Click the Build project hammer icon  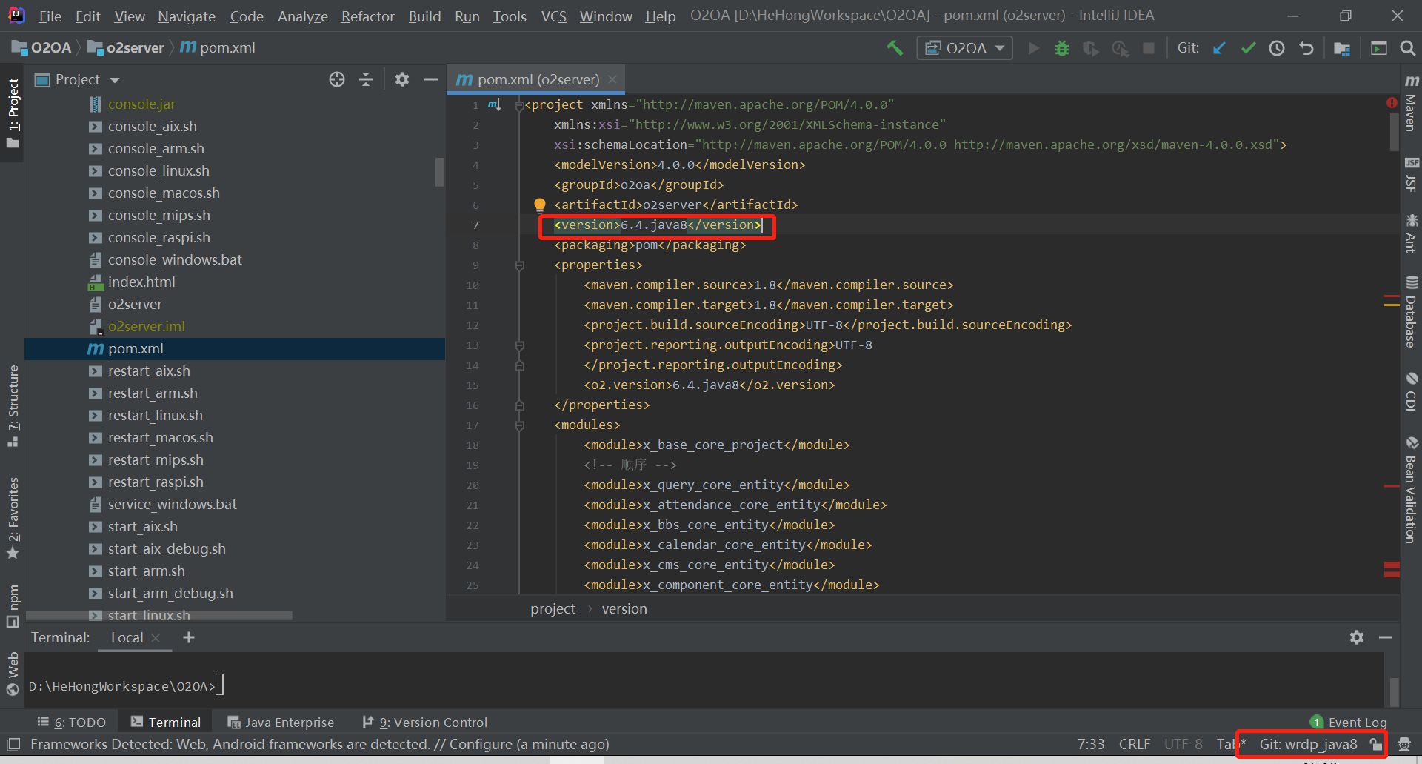click(895, 48)
